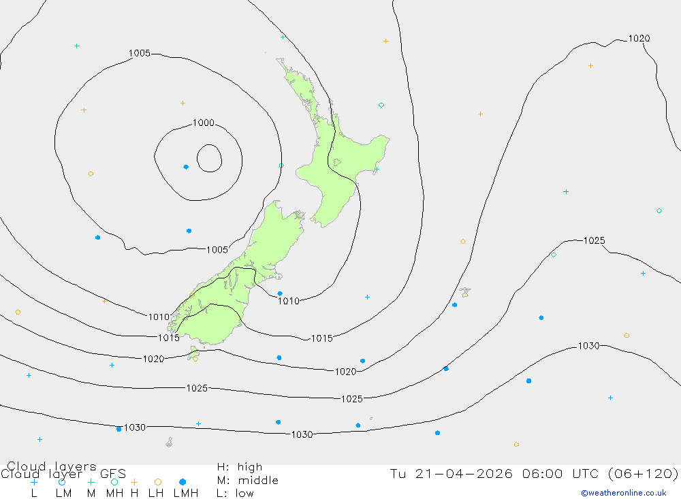Click the 'M: middle' legend text
This screenshot has width=681, height=499.
point(248,481)
